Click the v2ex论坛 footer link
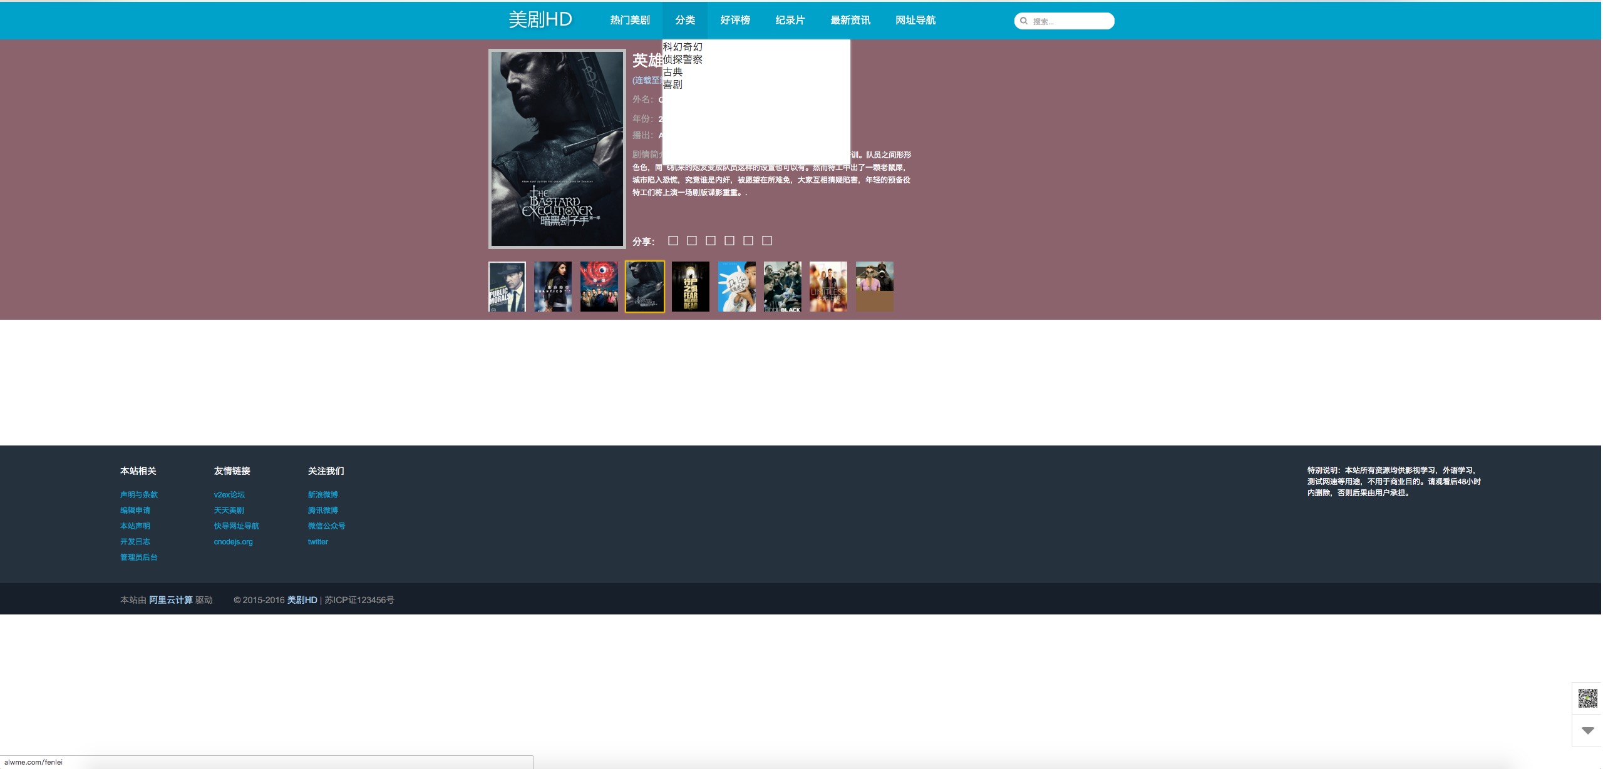Image resolution: width=1603 pixels, height=769 pixels. click(x=229, y=494)
